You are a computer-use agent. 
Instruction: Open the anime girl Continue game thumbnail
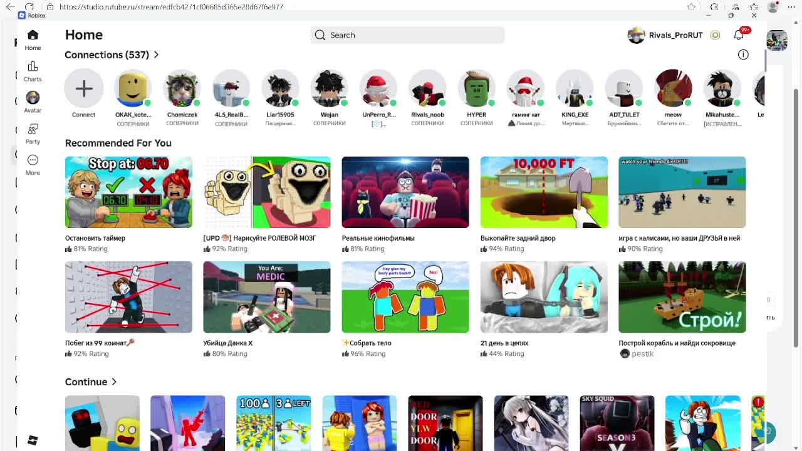click(531, 423)
